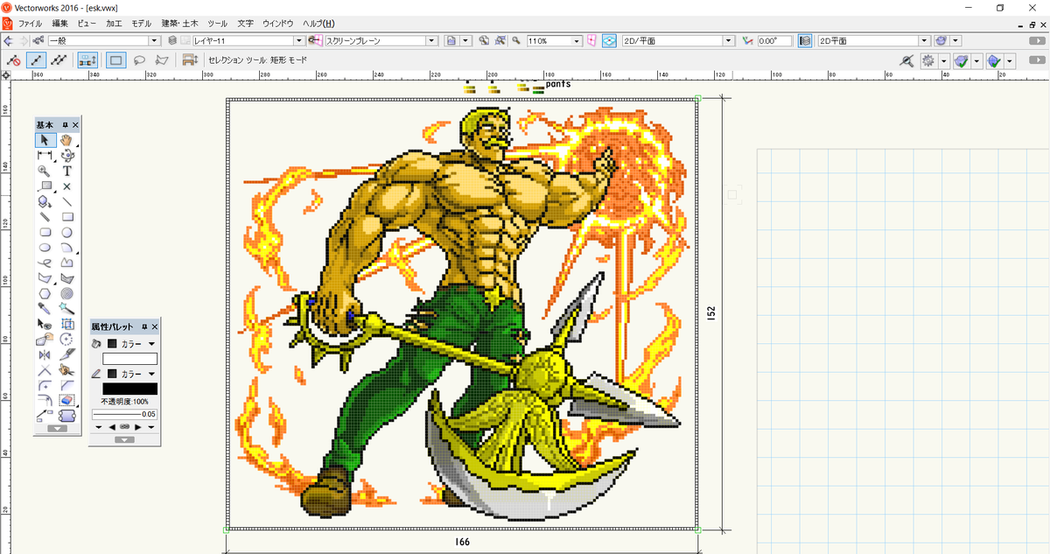This screenshot has height=554, width=1050.
Task: Toggle disabled interactive scaling mode
Action: click(x=13, y=60)
